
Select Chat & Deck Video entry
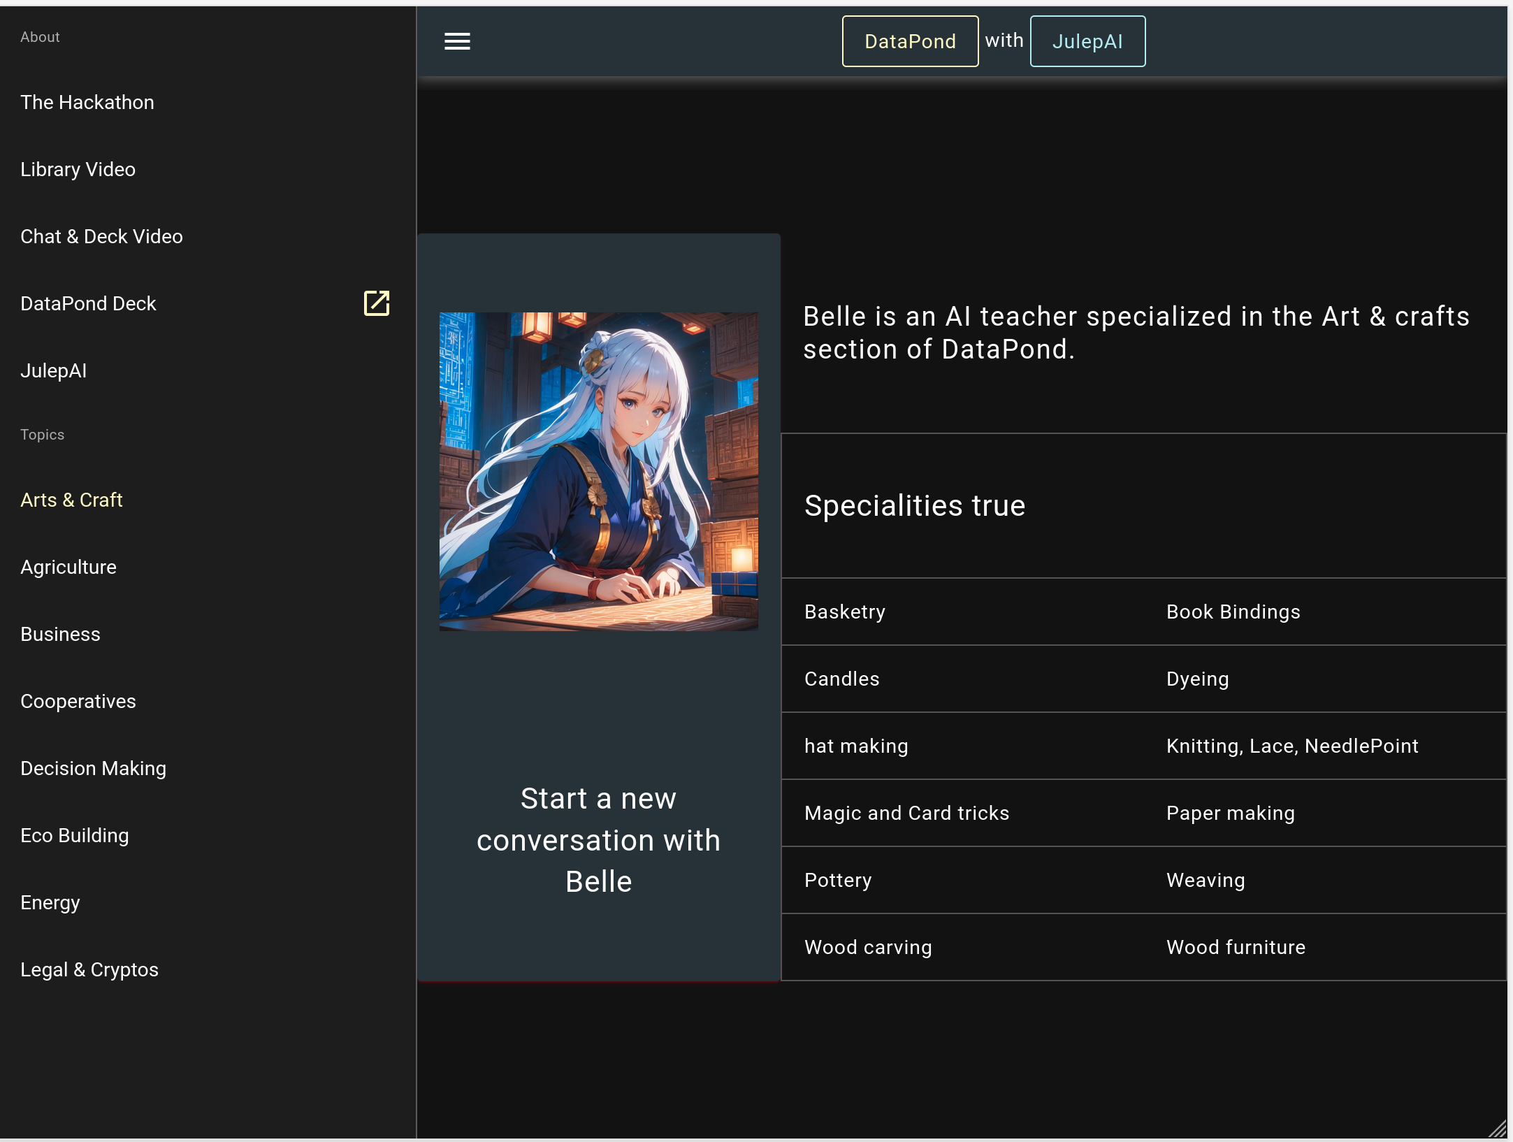[x=102, y=236]
